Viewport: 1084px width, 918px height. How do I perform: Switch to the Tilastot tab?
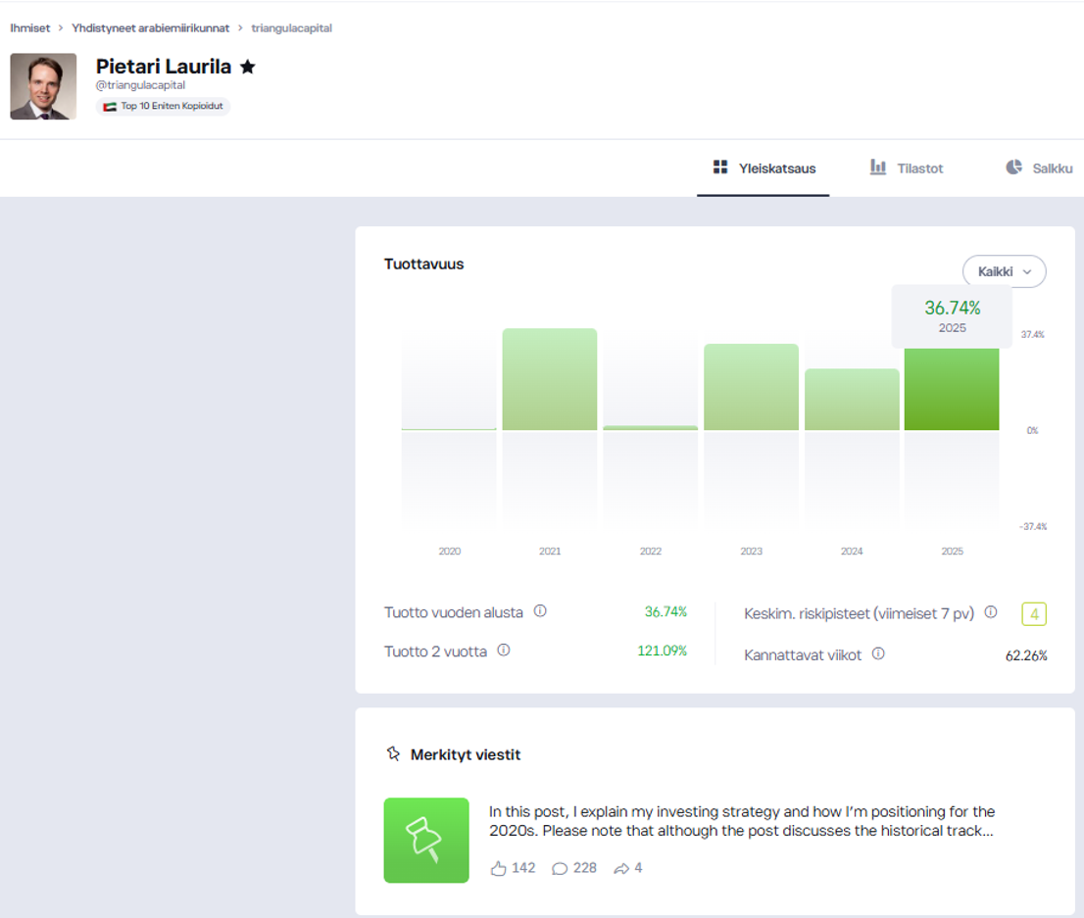[x=907, y=169]
